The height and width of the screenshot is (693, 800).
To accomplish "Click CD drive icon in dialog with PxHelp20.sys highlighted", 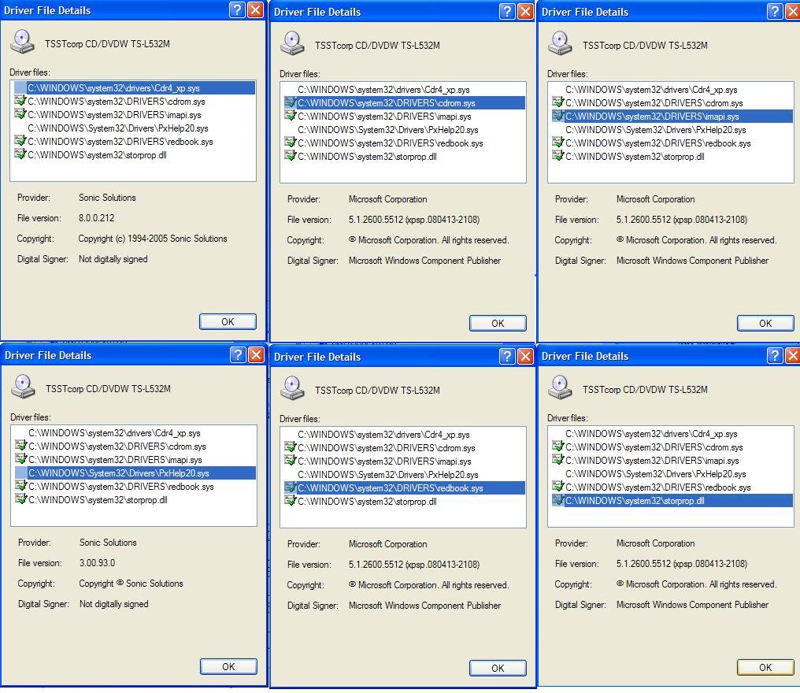I will [x=23, y=387].
